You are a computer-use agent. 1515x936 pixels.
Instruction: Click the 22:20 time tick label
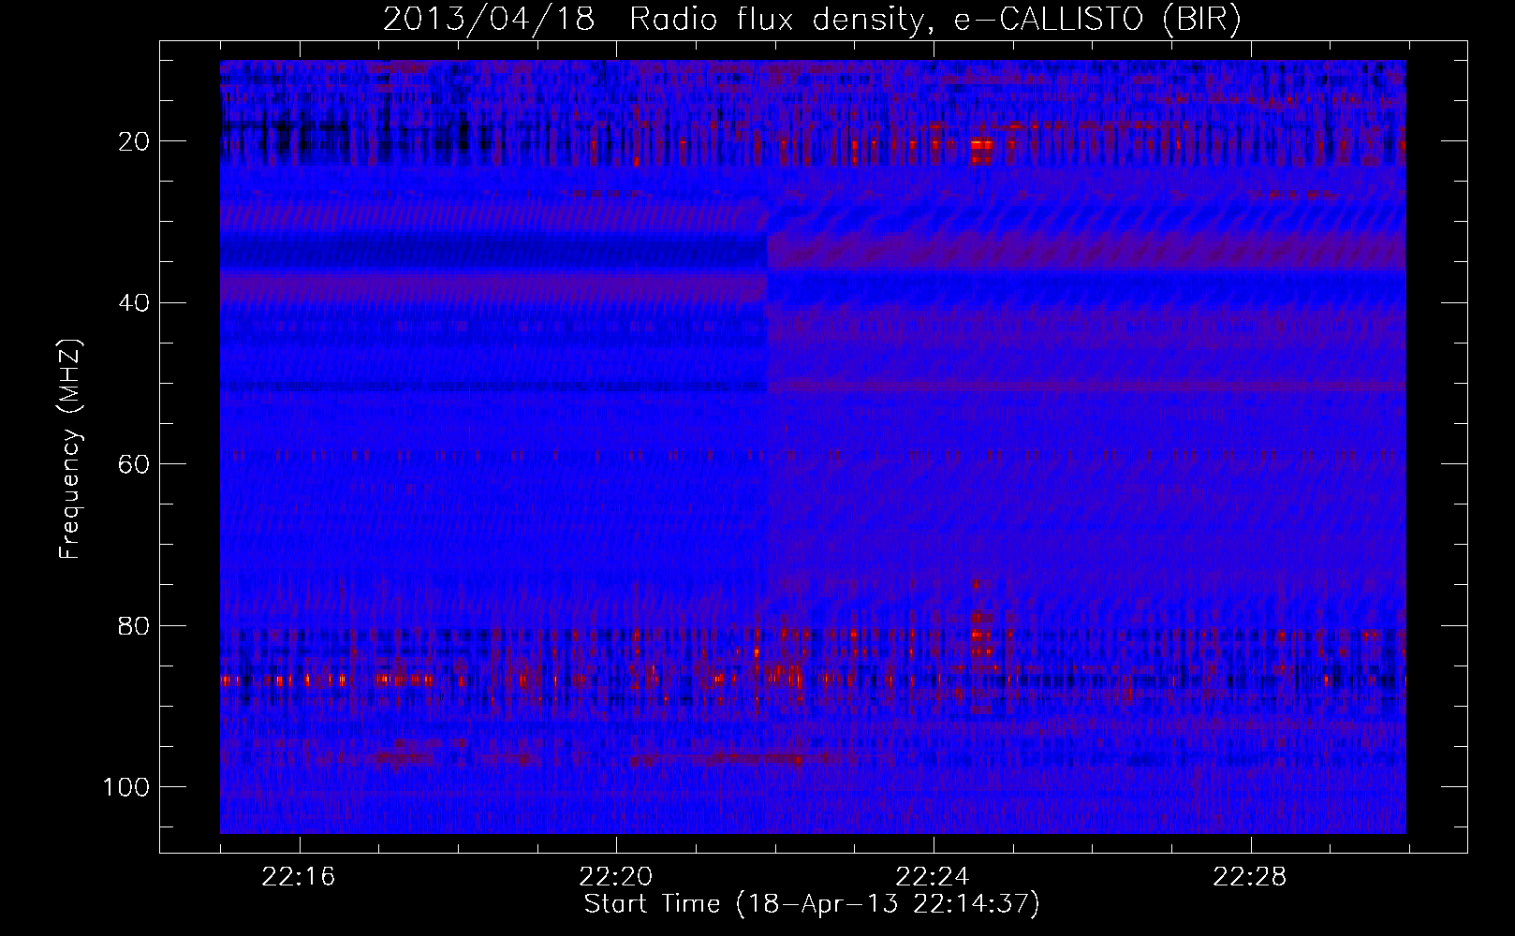click(x=616, y=877)
